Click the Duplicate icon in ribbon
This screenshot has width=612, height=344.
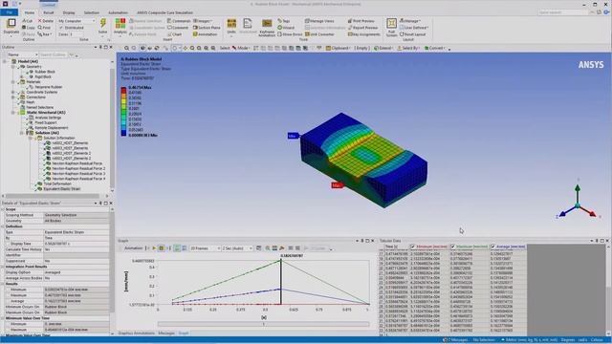point(11,23)
